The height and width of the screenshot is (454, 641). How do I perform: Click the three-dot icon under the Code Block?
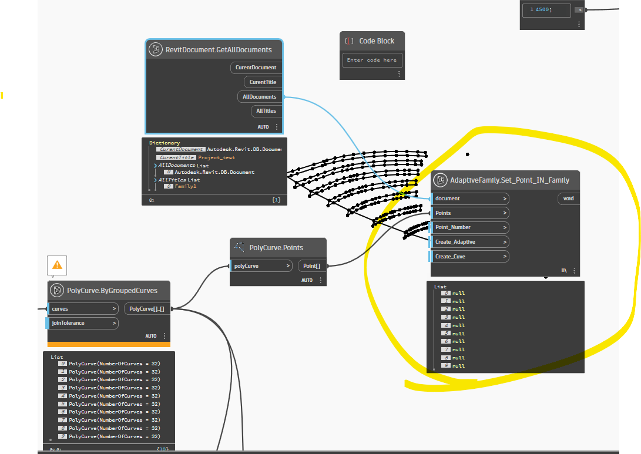coord(399,73)
